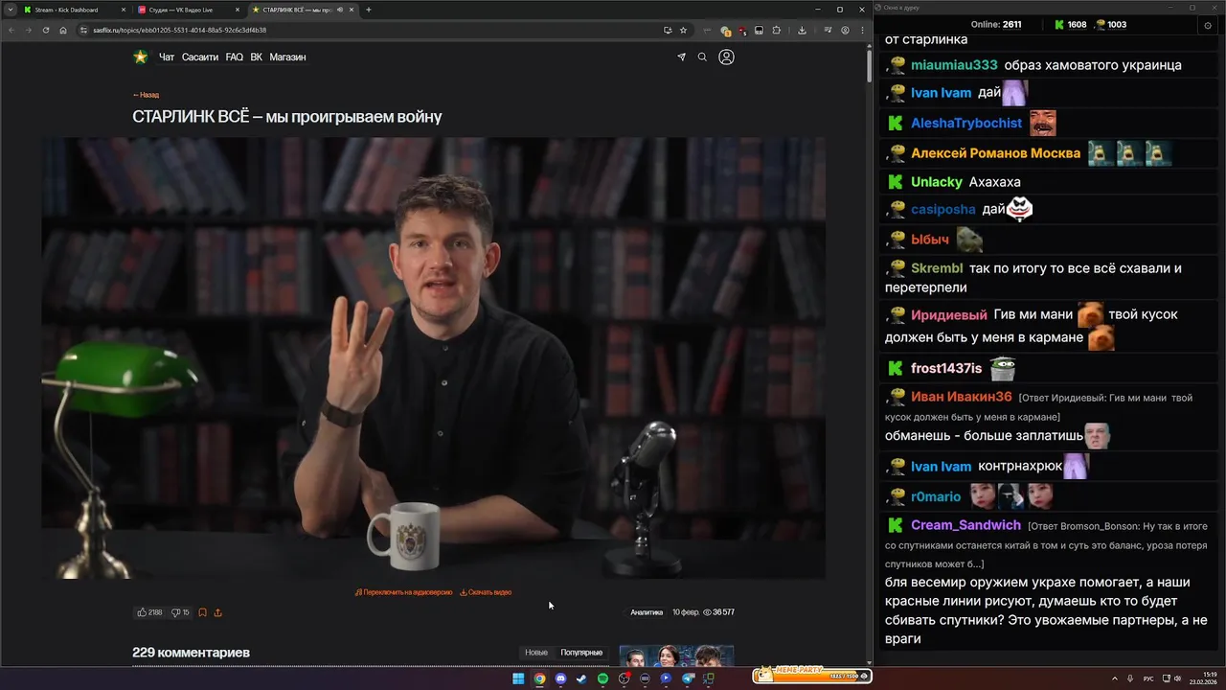
Task: Click username miaumiau333 in chat
Action: (954, 65)
